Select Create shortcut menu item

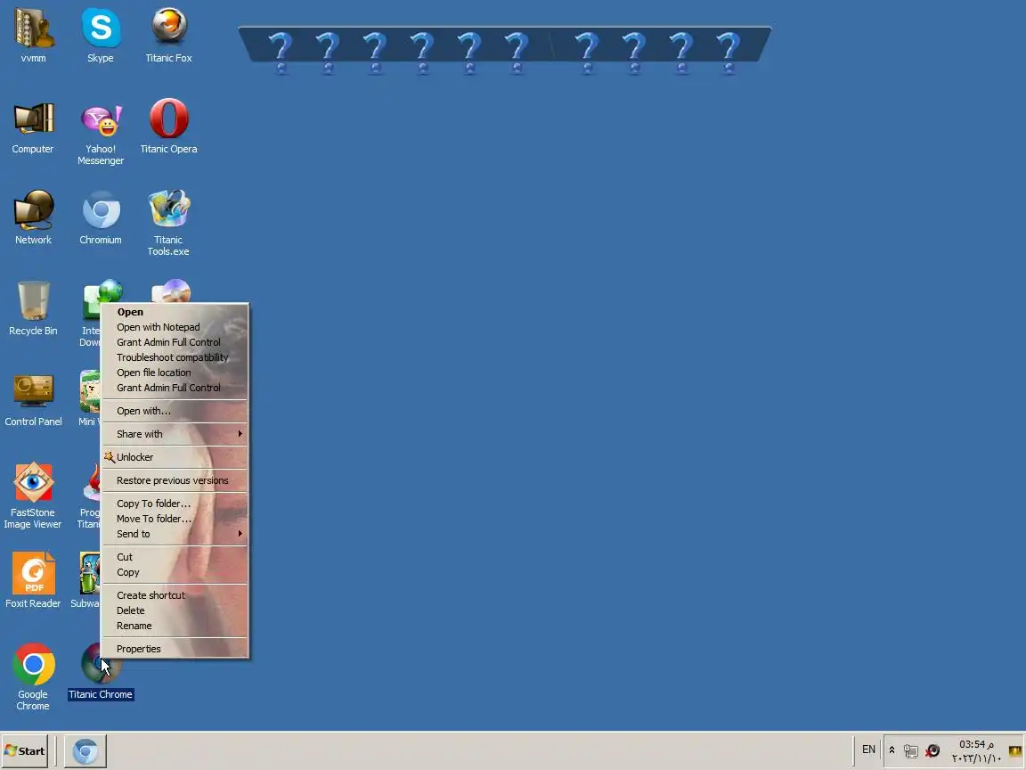175,595
